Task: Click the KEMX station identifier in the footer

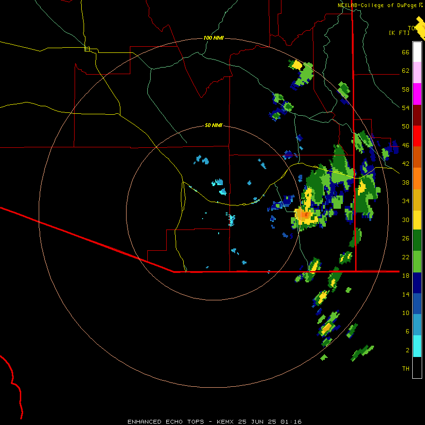Action: click(226, 422)
